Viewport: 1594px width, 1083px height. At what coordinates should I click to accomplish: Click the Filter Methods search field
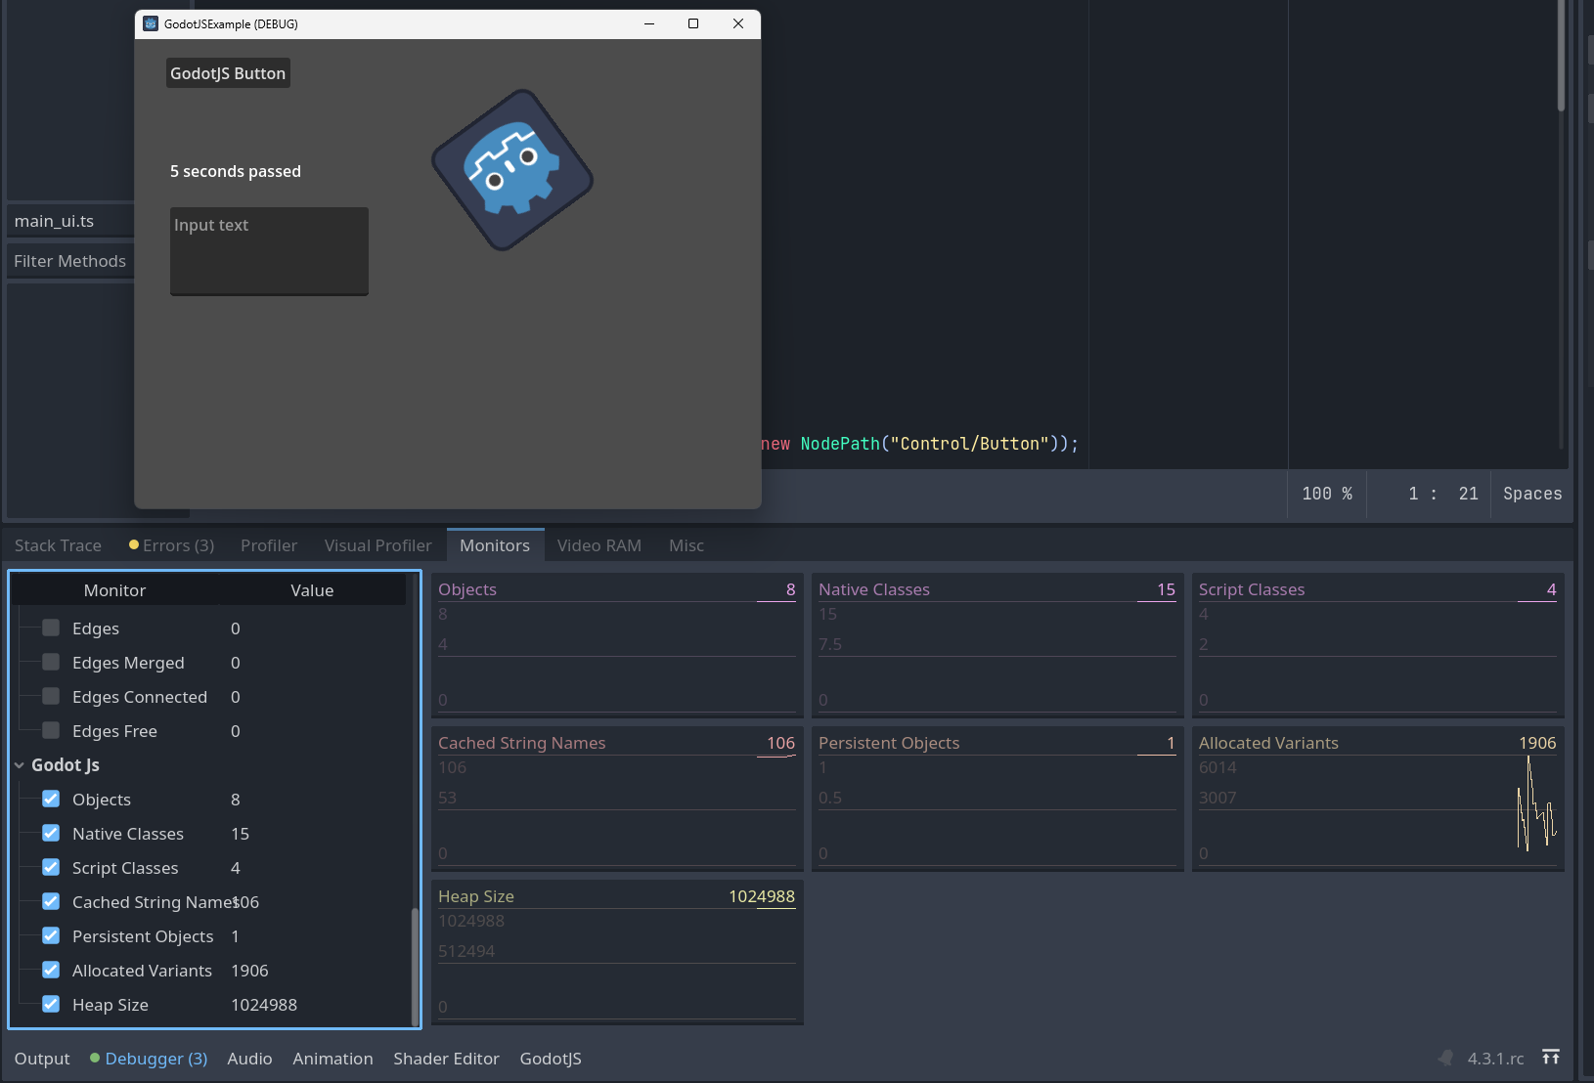pyautogui.click(x=70, y=261)
